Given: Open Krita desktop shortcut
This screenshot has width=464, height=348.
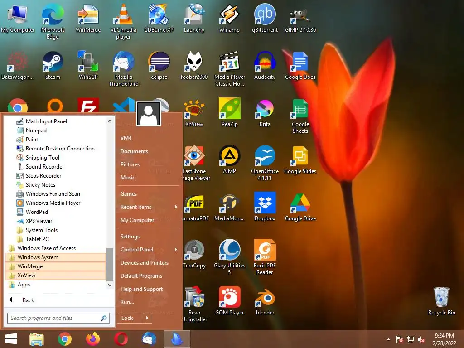Looking at the screenshot, I should pyautogui.click(x=265, y=113).
